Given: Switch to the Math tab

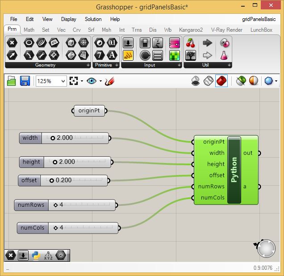Looking at the screenshot, I should pos(29,30).
